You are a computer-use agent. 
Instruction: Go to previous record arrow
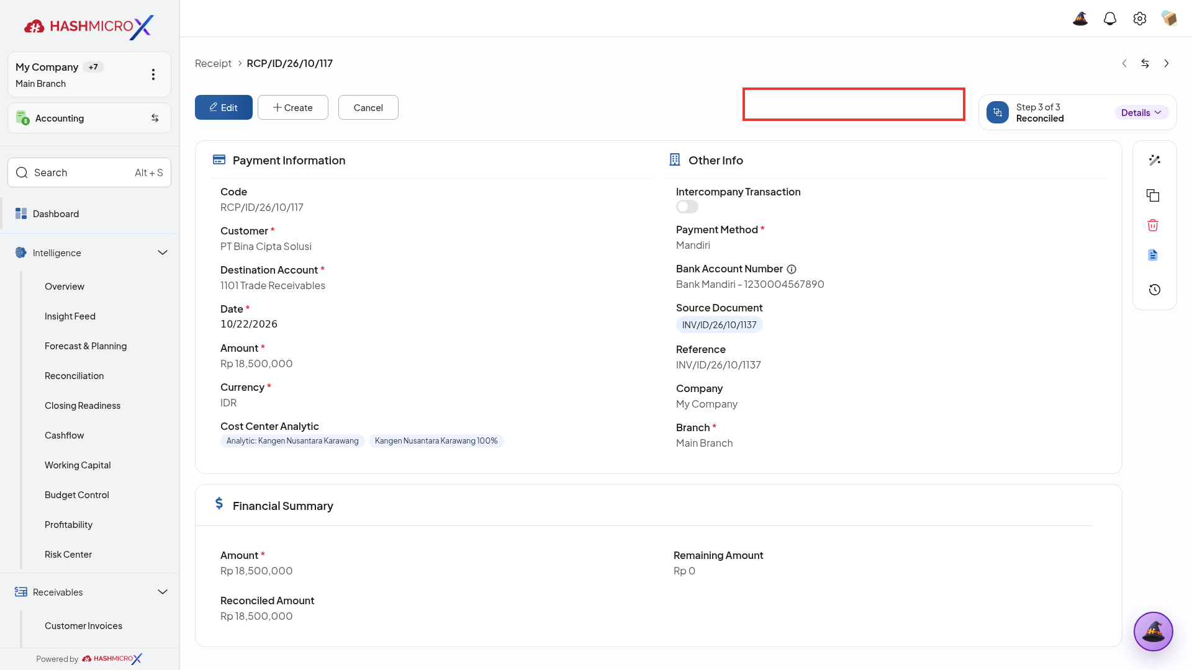1124,63
